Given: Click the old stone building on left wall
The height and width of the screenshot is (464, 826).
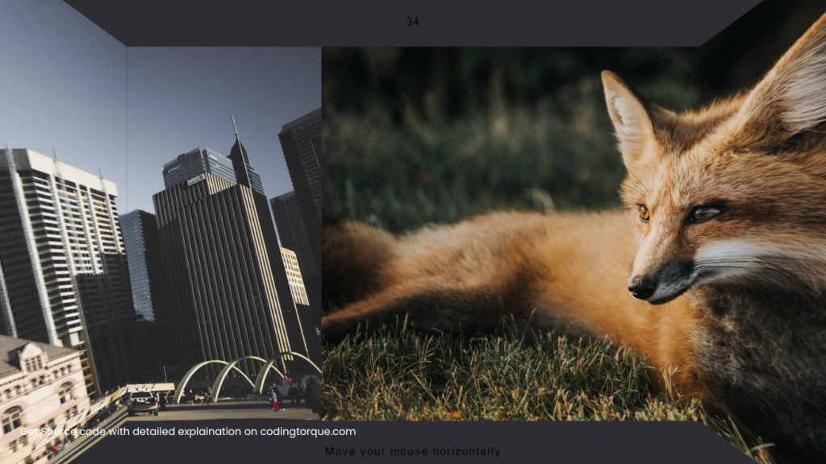Looking at the screenshot, I should tap(38, 389).
